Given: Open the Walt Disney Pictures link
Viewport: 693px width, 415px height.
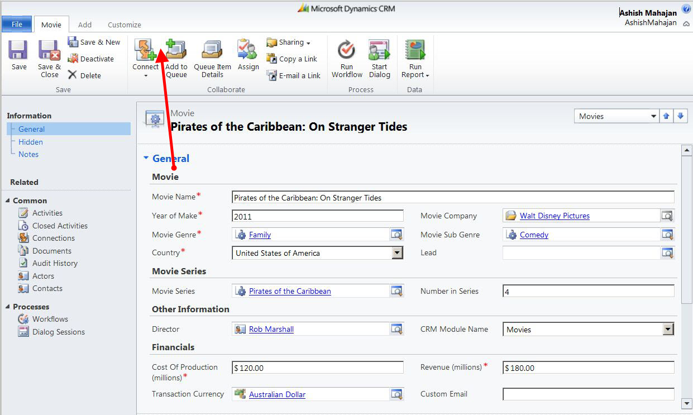Looking at the screenshot, I should point(555,216).
